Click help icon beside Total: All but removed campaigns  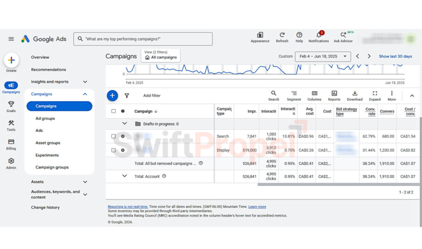coord(201,163)
